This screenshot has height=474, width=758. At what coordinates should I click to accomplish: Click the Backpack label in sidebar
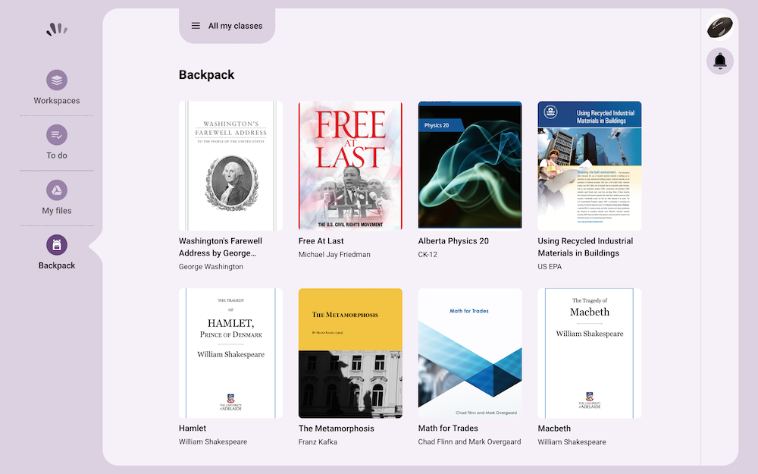coord(57,265)
